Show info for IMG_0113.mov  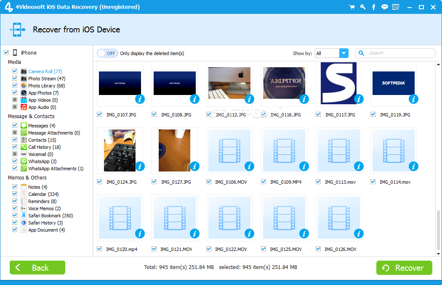pos(359,166)
